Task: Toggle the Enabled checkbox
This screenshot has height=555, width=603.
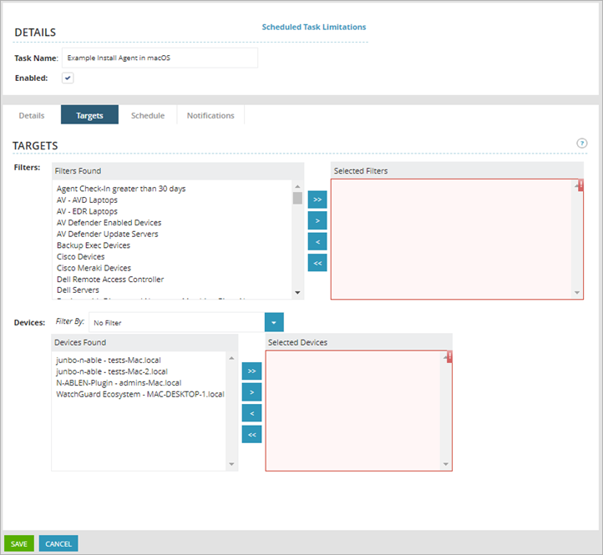Action: click(x=68, y=78)
